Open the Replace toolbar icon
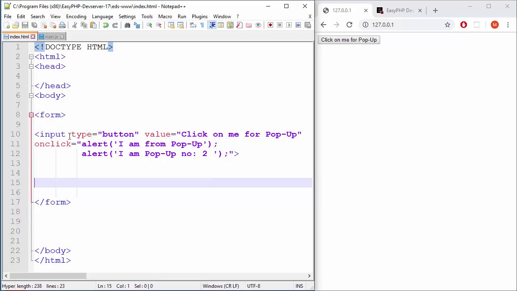The image size is (517, 291). click(137, 25)
